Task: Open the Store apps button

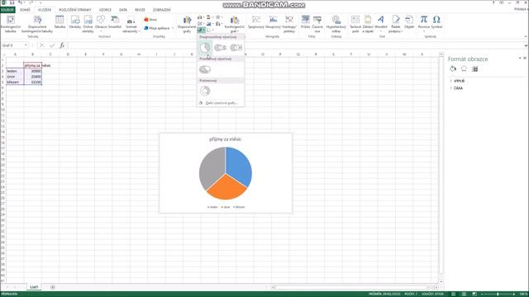Action: click(x=150, y=20)
